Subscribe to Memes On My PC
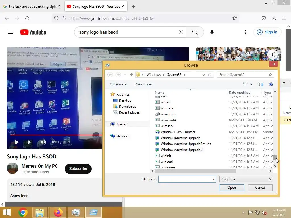 [78, 169]
